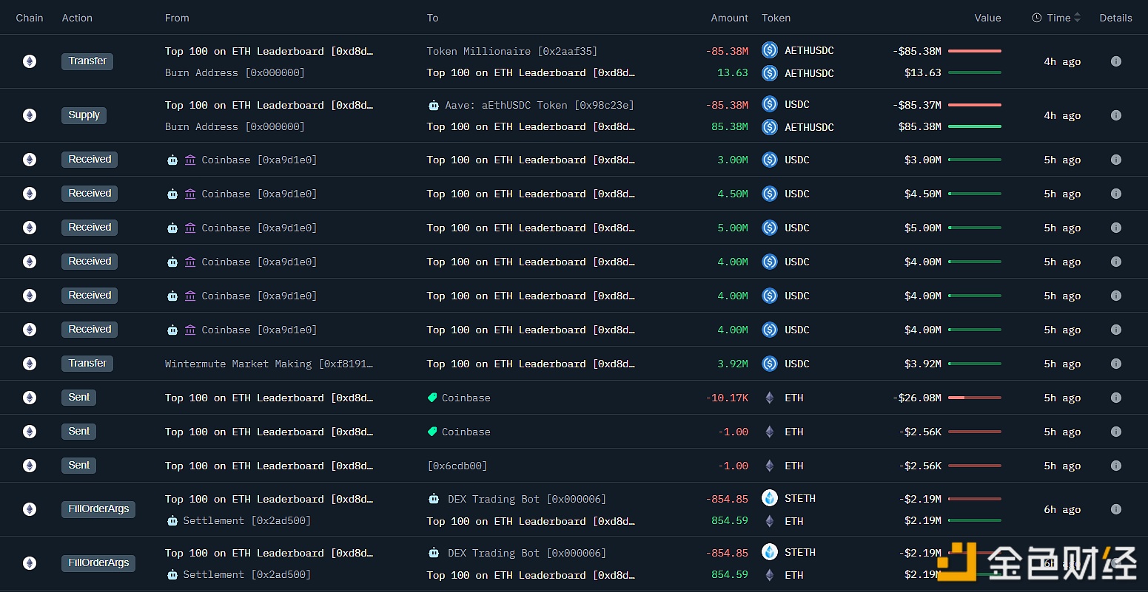Screen dimensions: 1148x592
Task: Click the clock icon beside the Time header
Action: pos(1037,18)
